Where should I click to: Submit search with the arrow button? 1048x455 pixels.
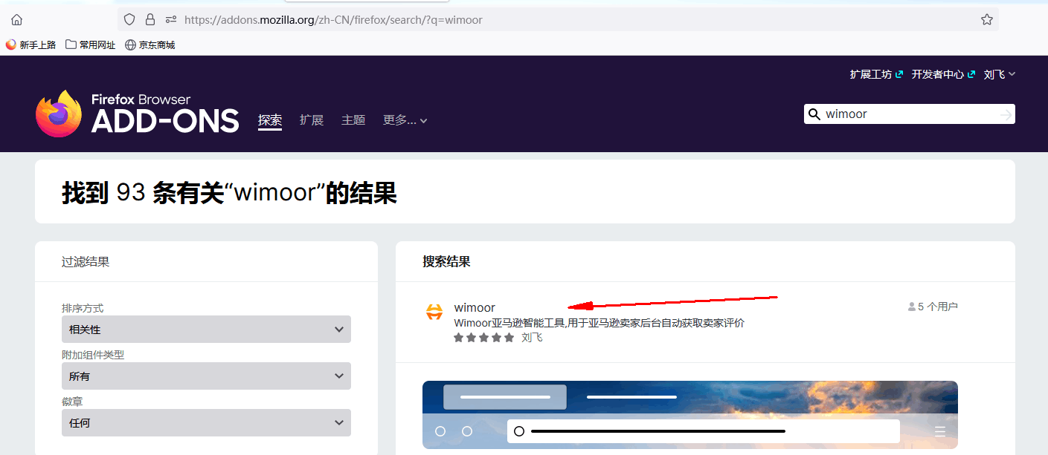click(x=1006, y=114)
